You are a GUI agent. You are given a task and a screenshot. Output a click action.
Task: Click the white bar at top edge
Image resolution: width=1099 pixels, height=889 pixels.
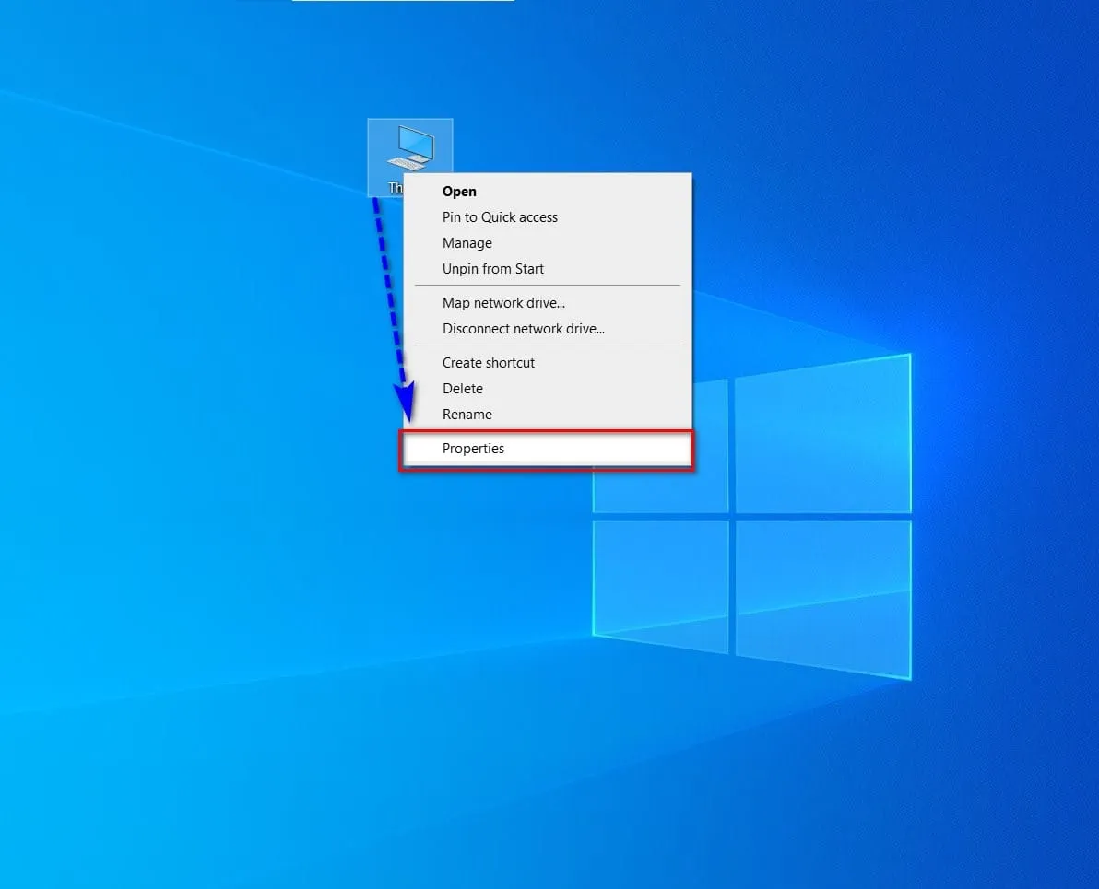point(403,1)
